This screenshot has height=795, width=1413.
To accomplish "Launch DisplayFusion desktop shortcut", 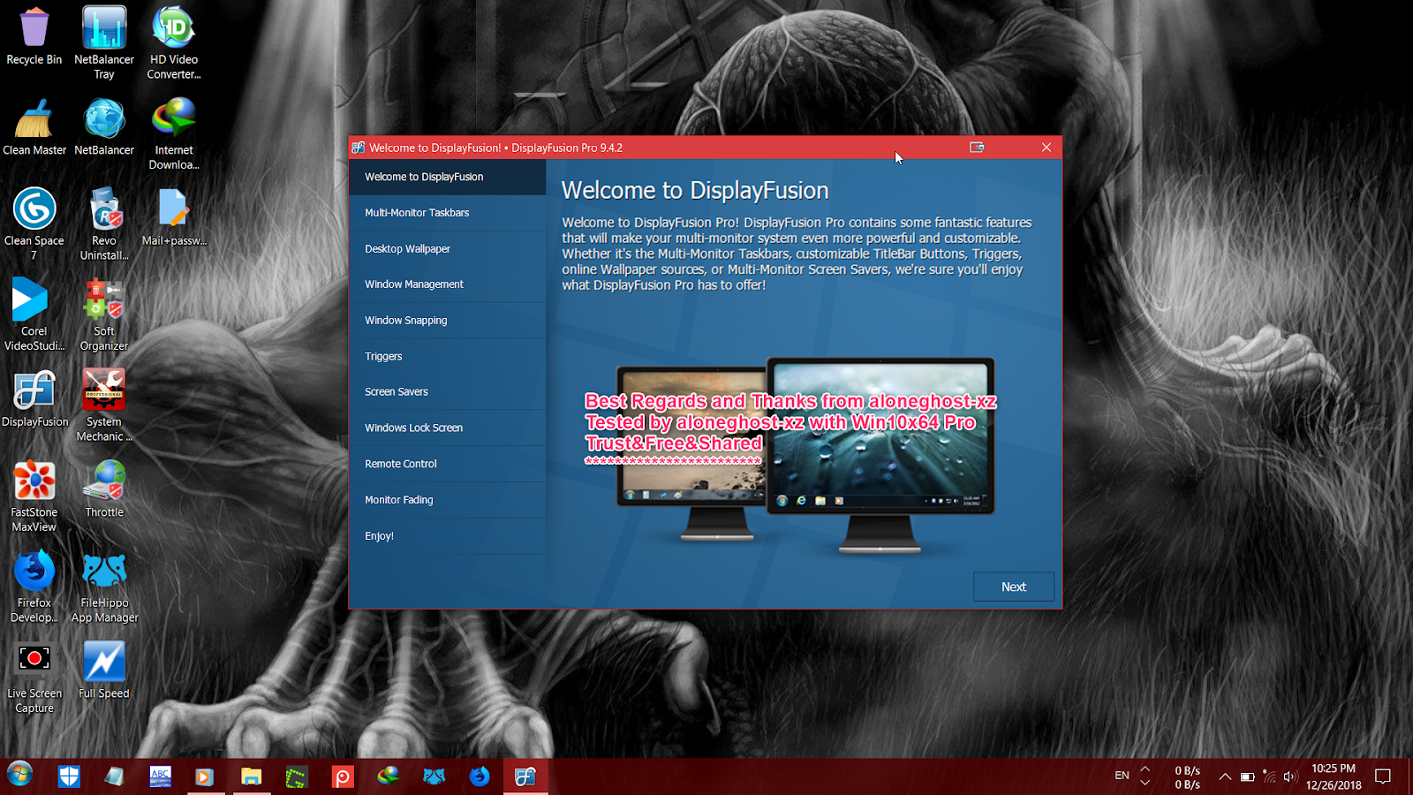I will 34,398.
